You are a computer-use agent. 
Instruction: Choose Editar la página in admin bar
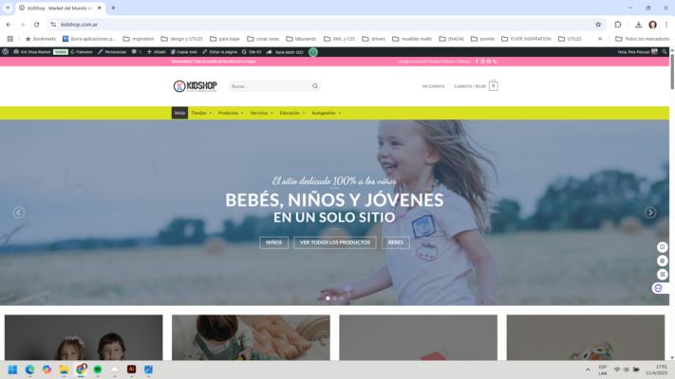tap(219, 52)
